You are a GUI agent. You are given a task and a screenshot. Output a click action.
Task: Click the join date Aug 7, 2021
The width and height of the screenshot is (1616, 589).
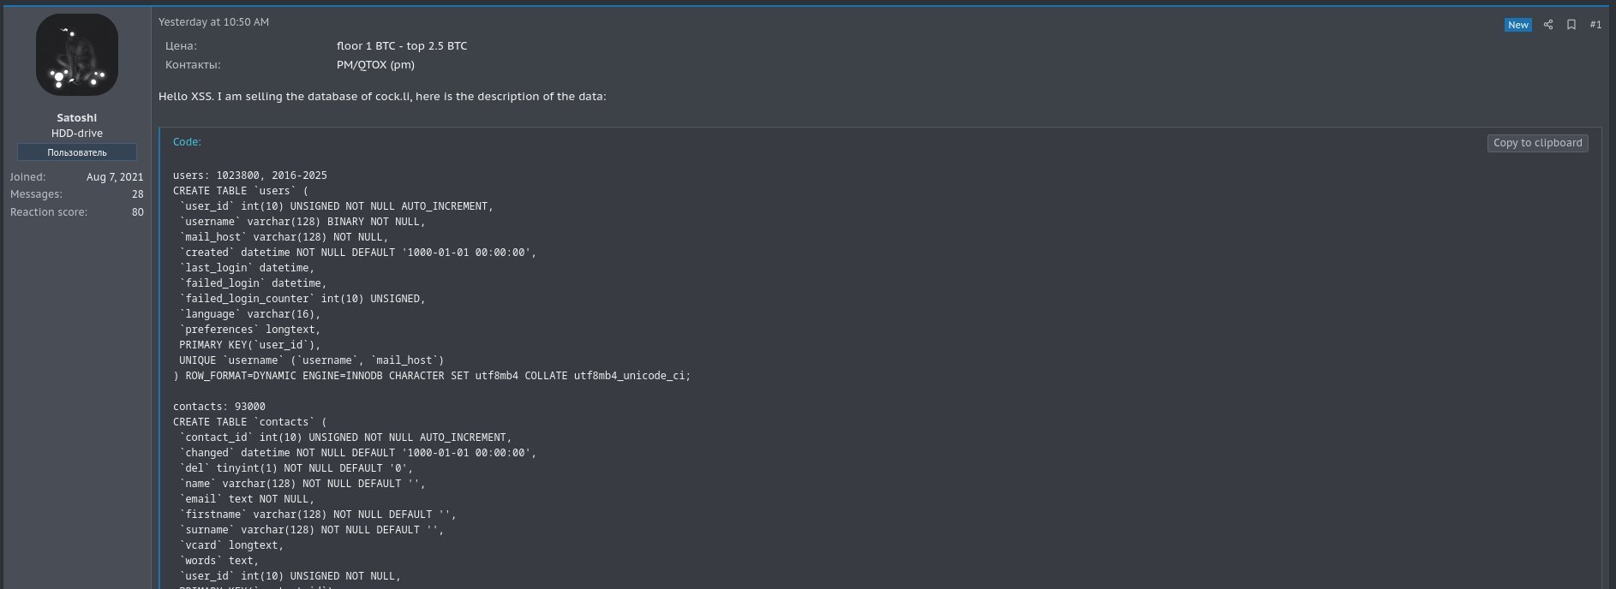(x=115, y=177)
